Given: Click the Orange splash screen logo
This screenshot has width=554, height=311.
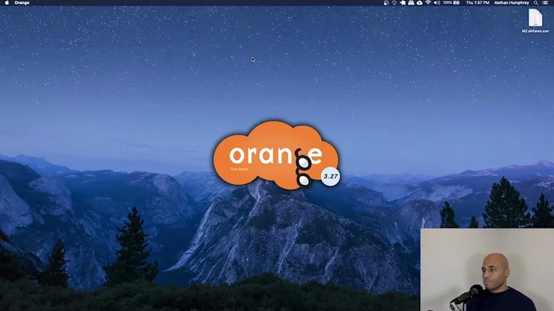Looking at the screenshot, I should coord(275,155).
